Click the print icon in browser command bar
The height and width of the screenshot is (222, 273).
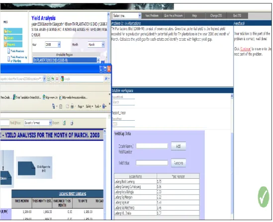click(x=72, y=106)
